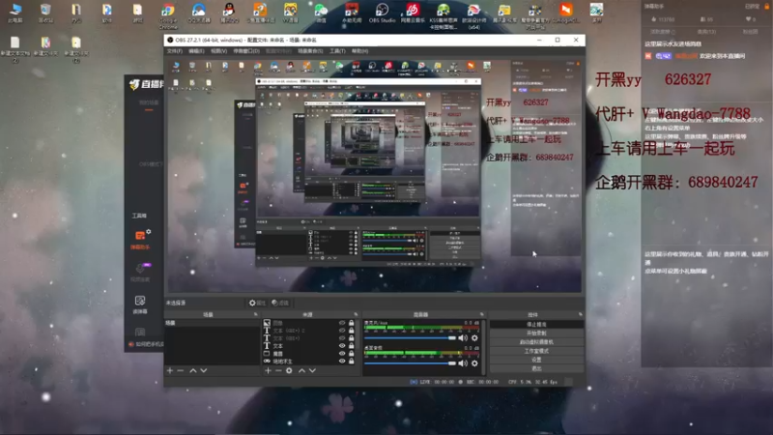
Task: Open desktop audio gear settings
Action: (x=474, y=363)
